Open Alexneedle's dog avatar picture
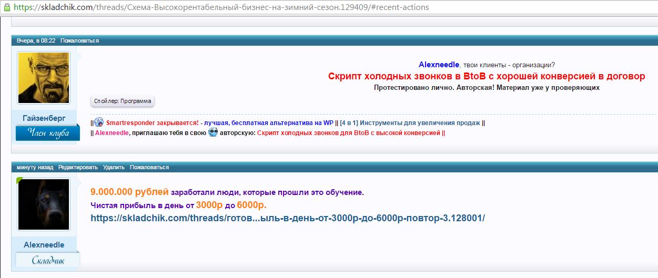The width and height of the screenshot is (658, 278). click(44, 204)
